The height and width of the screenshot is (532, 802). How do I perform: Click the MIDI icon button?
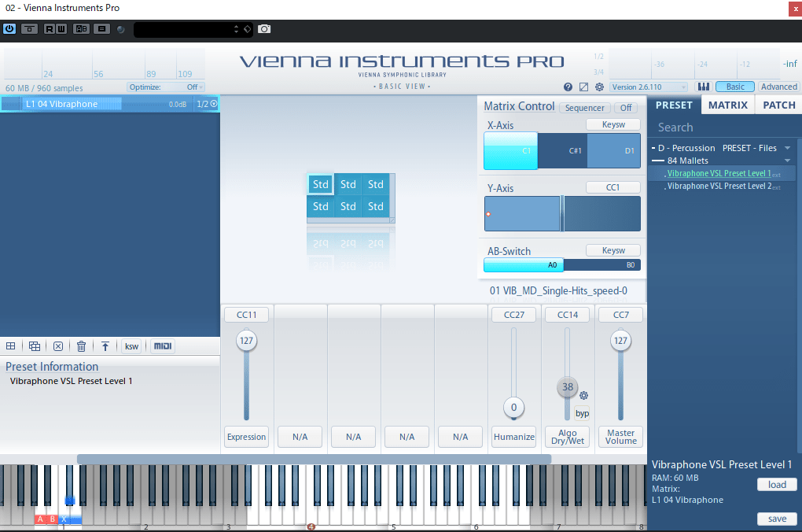coord(163,346)
